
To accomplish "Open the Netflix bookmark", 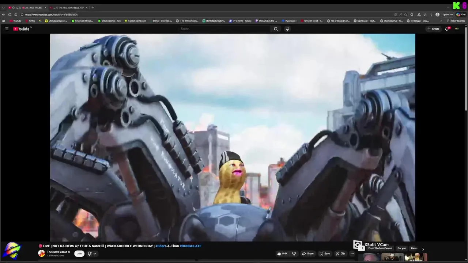I will pyautogui.click(x=30, y=21).
